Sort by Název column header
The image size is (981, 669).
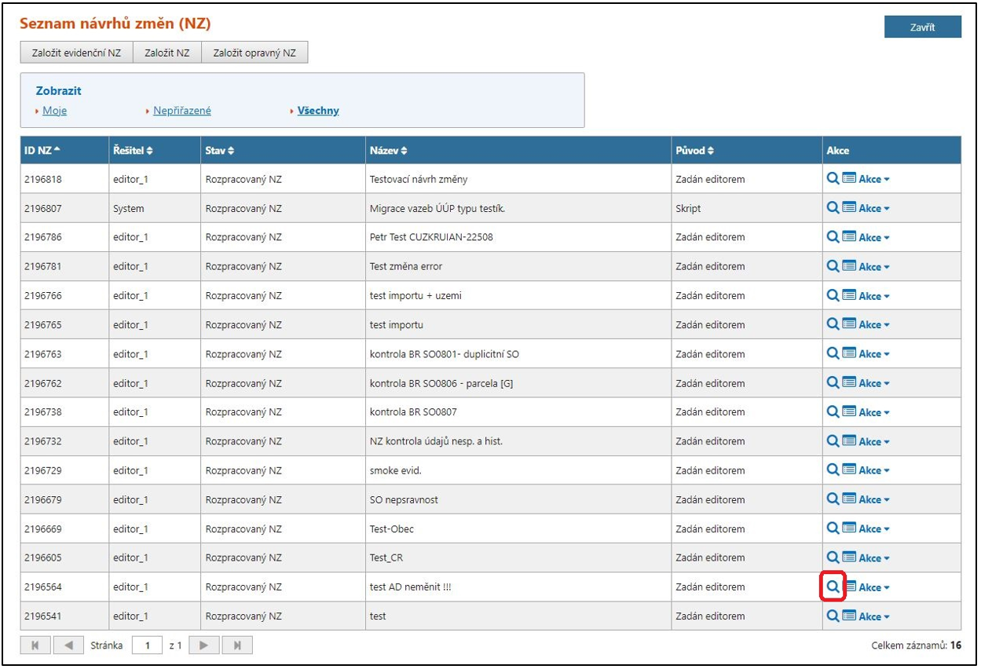point(388,150)
